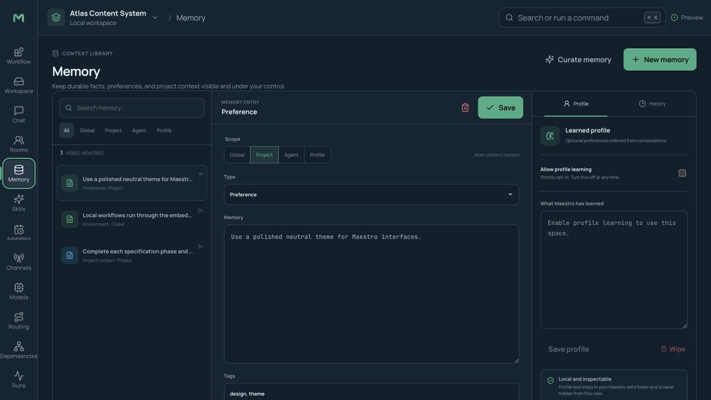Image resolution: width=711 pixels, height=400 pixels.
Task: Open the Type dropdown showing Preference
Action: tap(372, 194)
